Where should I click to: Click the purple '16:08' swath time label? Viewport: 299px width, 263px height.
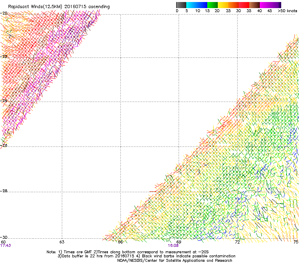173,246
